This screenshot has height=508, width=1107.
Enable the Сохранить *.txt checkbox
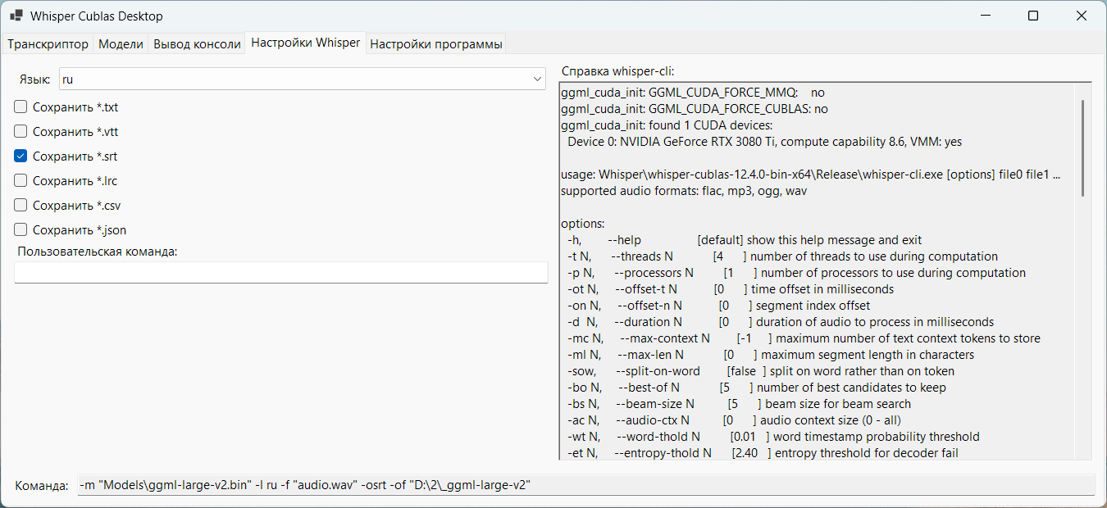(x=21, y=107)
